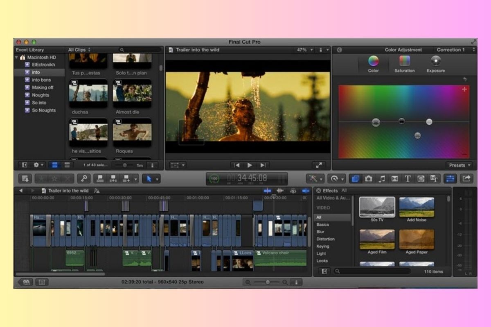Viewport: 491px width, 327px height.
Task: Switch browser to filmstrip view
Action: coord(54,165)
